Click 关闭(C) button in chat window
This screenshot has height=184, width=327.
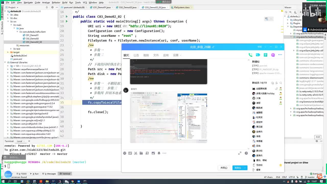tap(224, 168)
